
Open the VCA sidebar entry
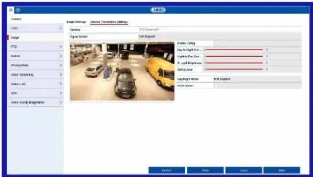click(x=36, y=93)
